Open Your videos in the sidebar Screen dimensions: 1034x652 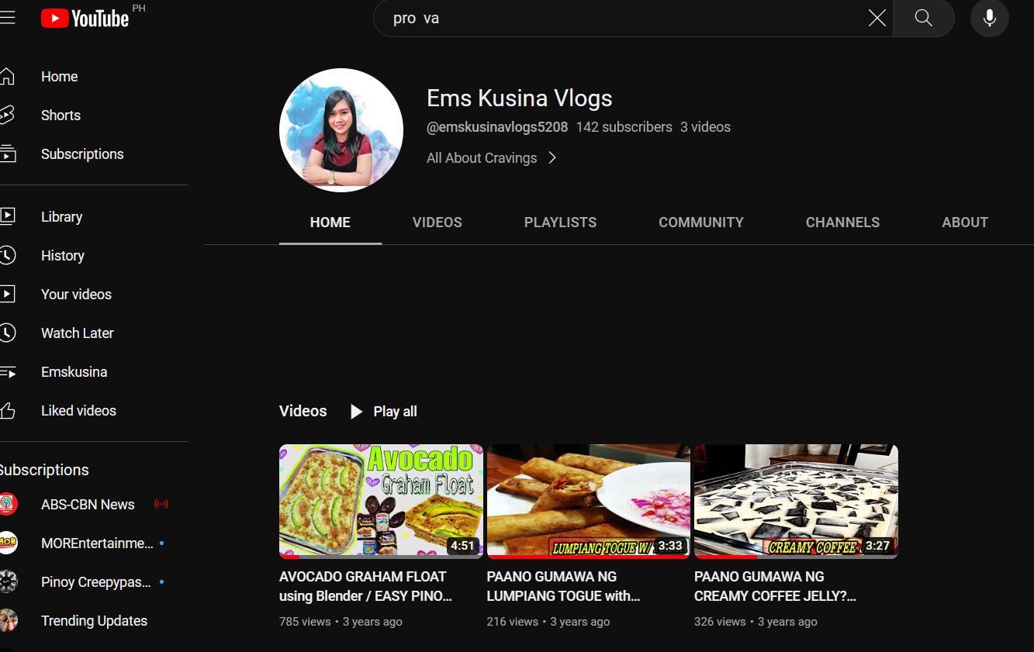77,295
